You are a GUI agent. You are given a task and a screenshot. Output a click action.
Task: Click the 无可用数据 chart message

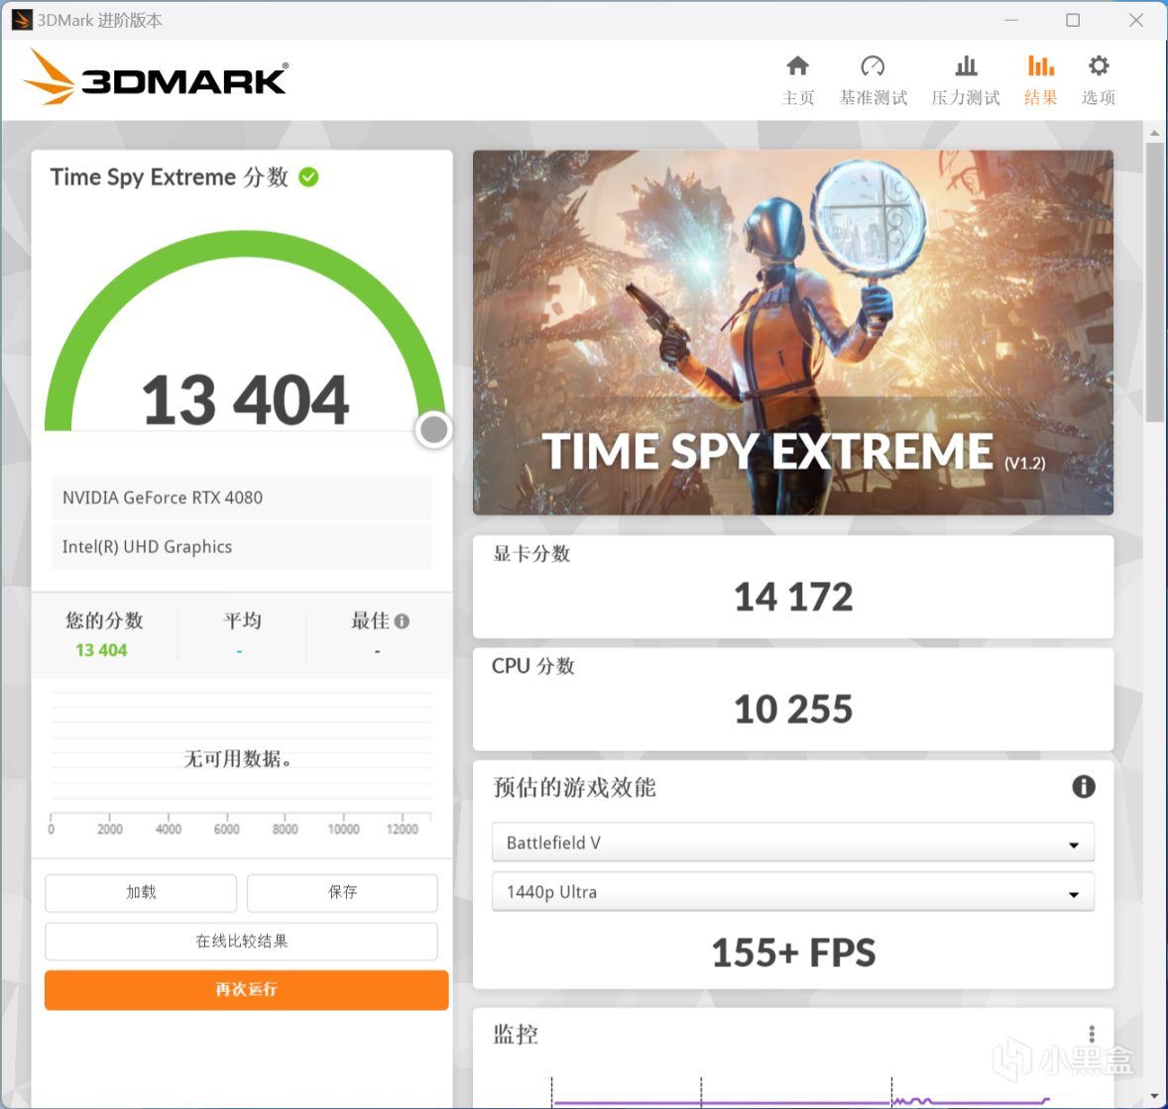pos(238,759)
